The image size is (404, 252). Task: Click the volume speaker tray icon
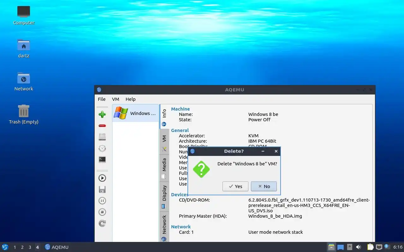359,247
